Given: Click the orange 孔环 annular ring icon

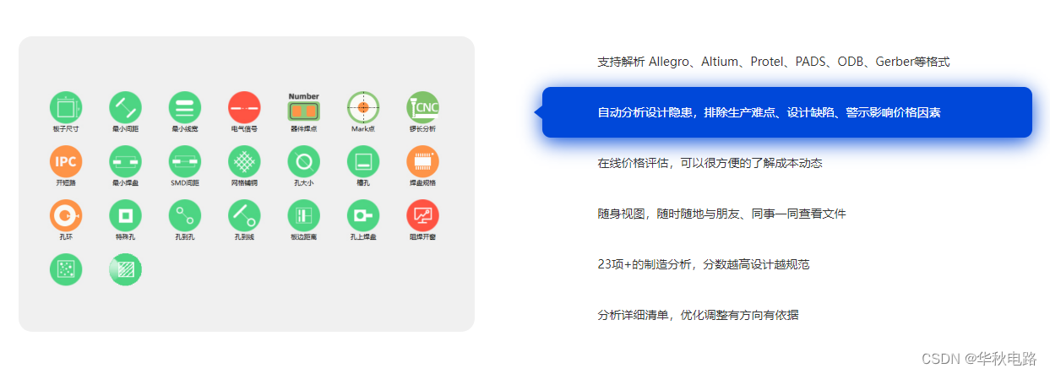Looking at the screenshot, I should (66, 216).
